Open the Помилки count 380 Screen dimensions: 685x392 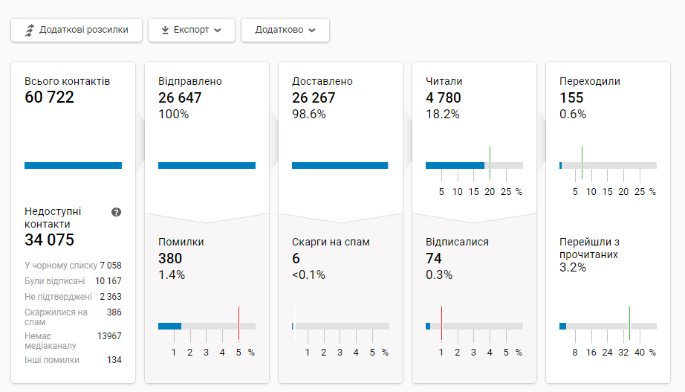coord(170,258)
